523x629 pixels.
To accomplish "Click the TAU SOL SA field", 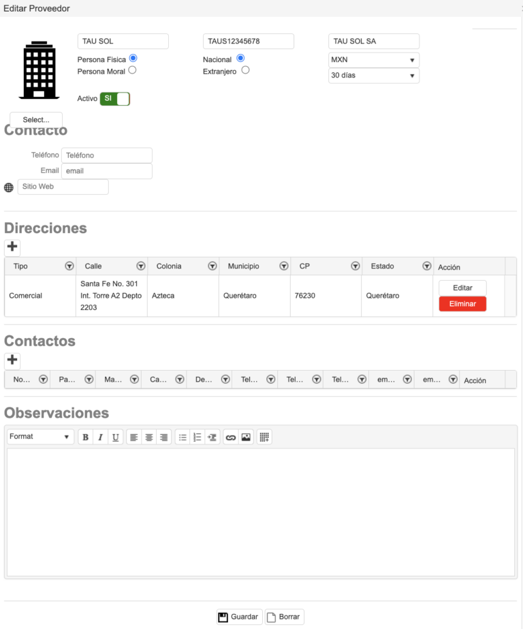I will (373, 42).
